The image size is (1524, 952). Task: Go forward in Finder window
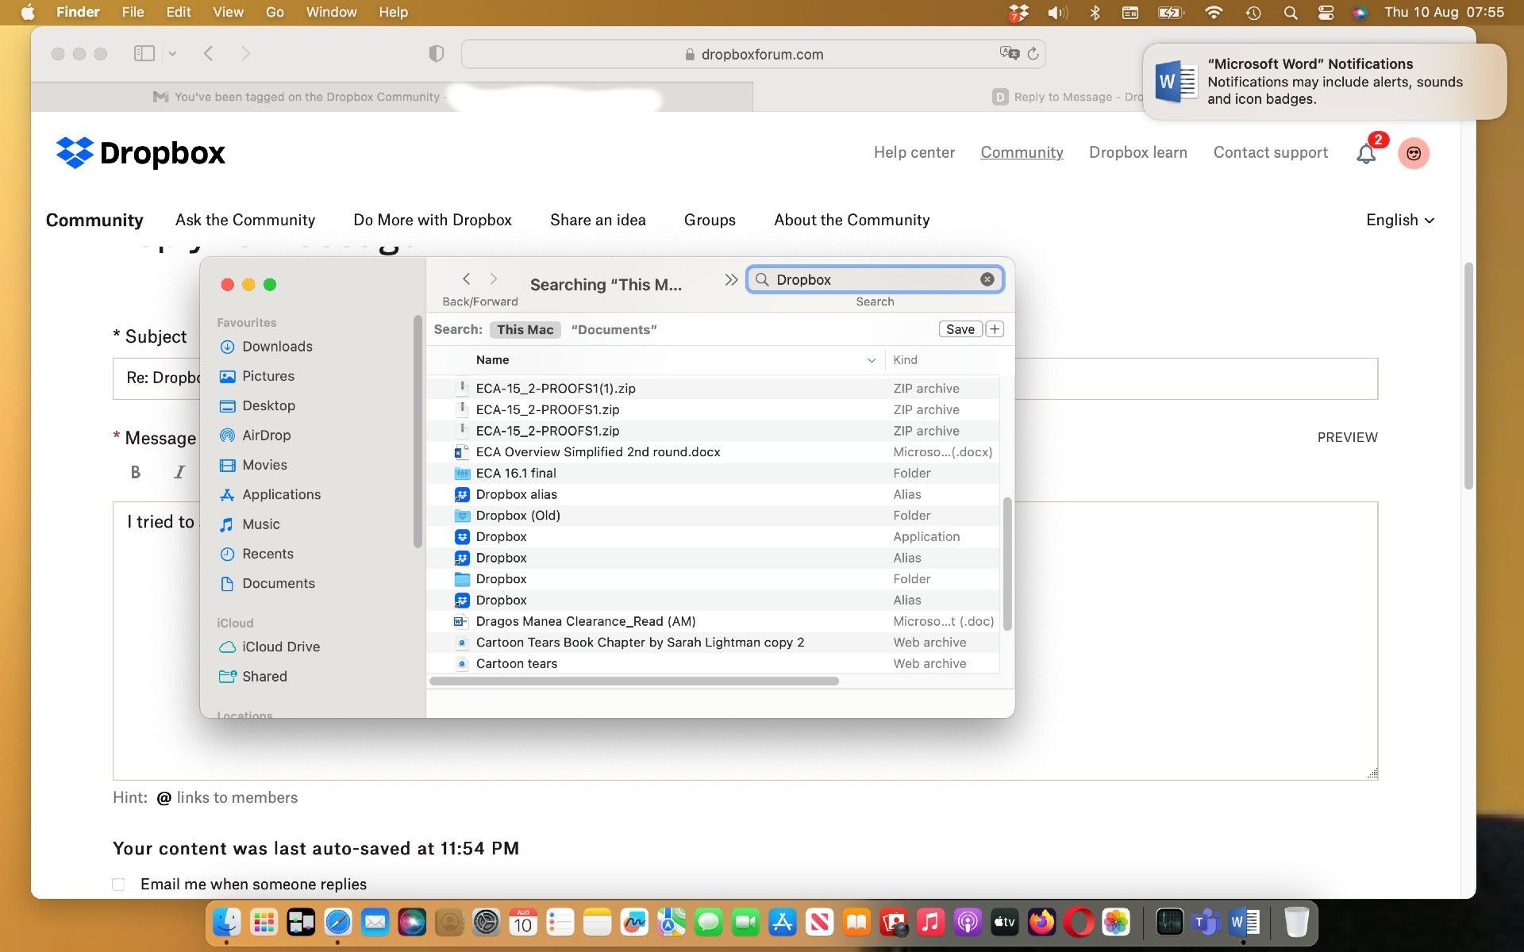click(494, 278)
